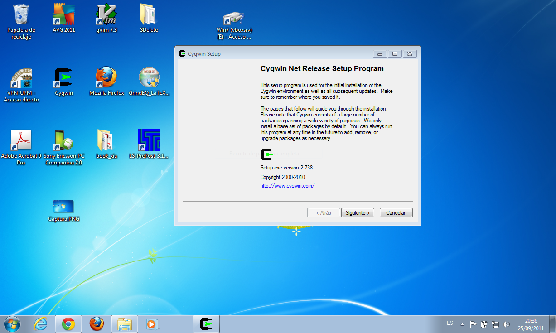
Task: Visit the http://www.cygwin.com/ link
Action: pyautogui.click(x=287, y=186)
